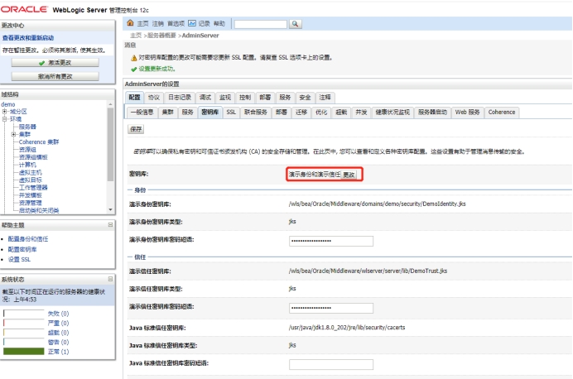Focus 演示身份密钥库密码短语 password field
The width and height of the screenshot is (573, 379).
(331, 241)
